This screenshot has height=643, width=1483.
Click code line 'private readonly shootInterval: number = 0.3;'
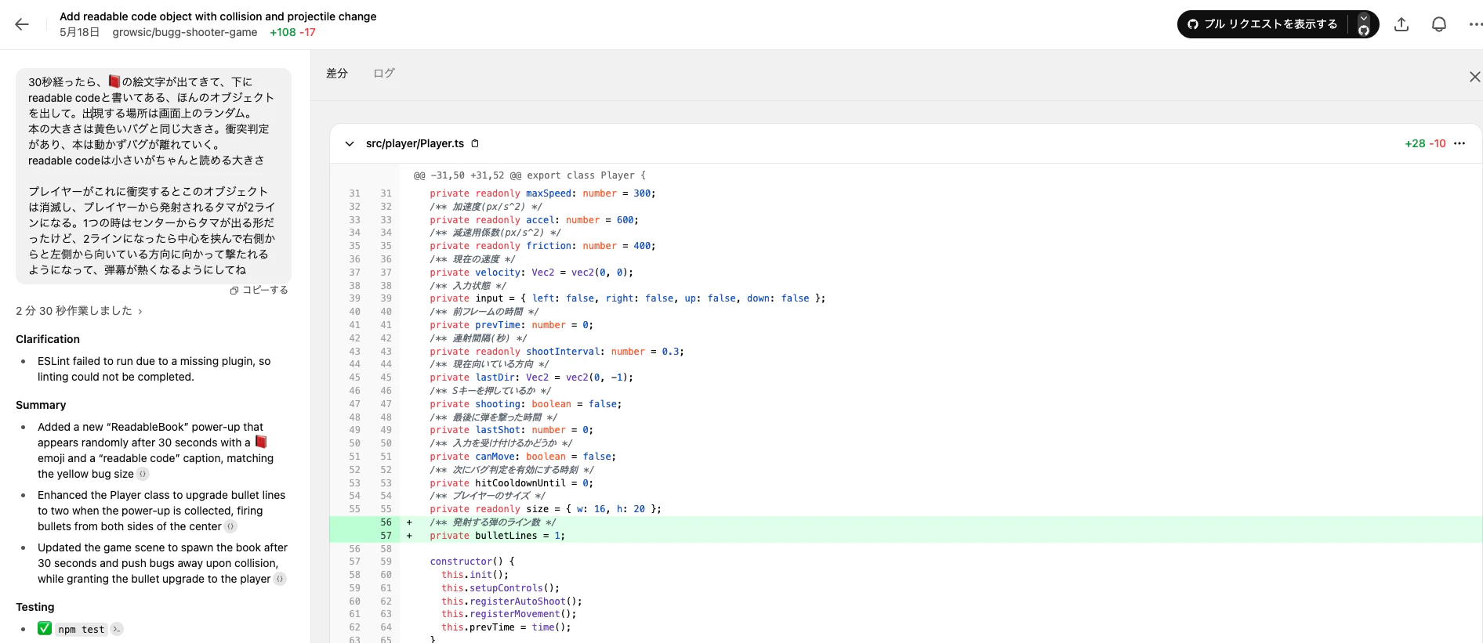[557, 352]
